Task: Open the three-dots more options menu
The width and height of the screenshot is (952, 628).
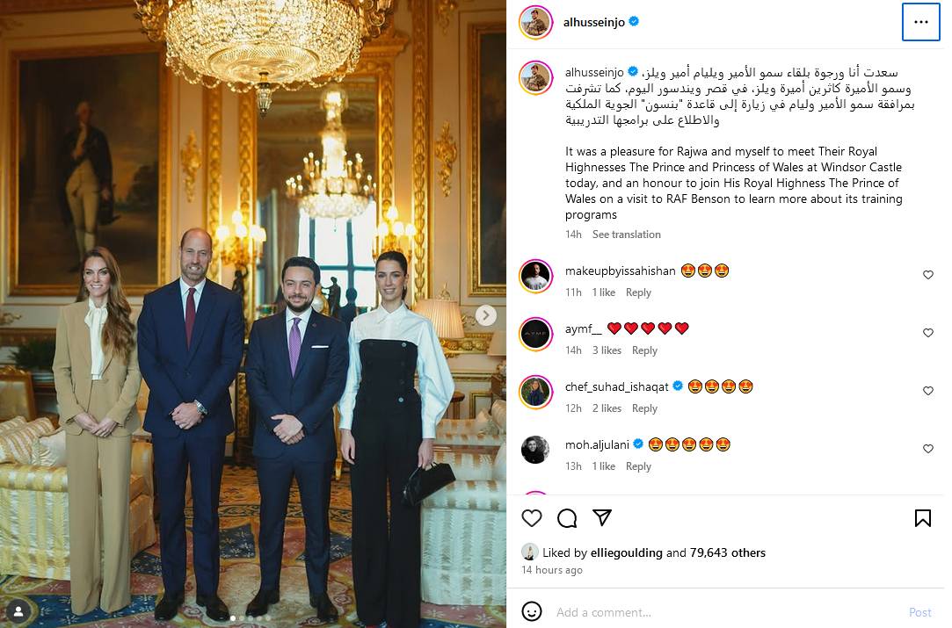Action: point(920,22)
